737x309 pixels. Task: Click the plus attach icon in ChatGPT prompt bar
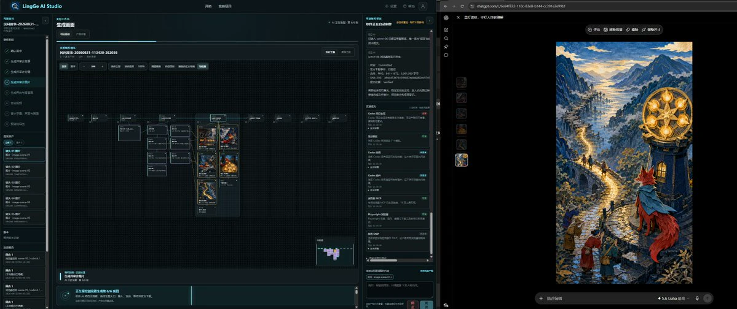541,298
